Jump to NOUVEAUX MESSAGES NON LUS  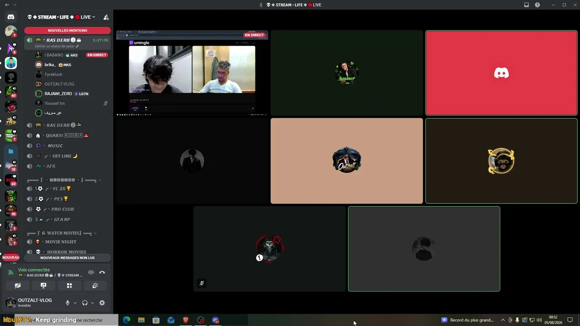(68, 258)
